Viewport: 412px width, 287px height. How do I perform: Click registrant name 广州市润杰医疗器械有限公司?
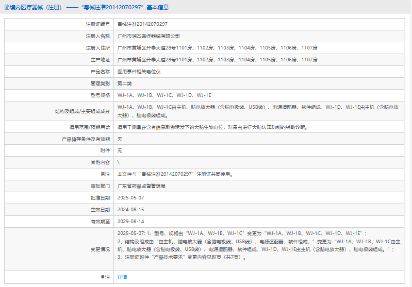[x=149, y=36]
